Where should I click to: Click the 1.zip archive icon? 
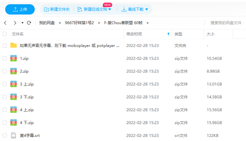(13, 58)
